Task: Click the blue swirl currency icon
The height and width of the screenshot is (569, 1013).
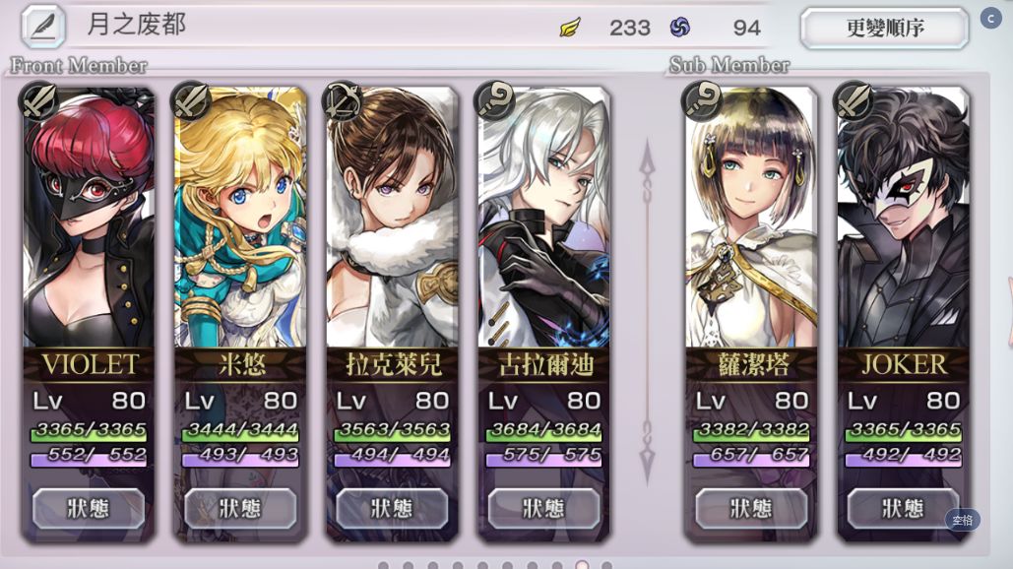Action: (x=679, y=28)
